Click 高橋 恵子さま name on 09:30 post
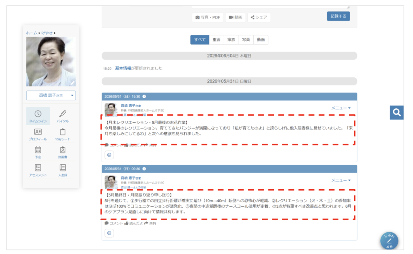This screenshot has width=413, height=254. coord(131,178)
